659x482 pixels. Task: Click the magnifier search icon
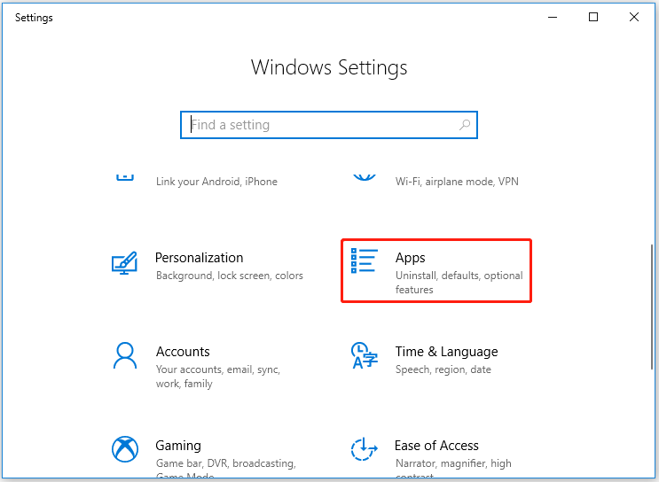(465, 125)
